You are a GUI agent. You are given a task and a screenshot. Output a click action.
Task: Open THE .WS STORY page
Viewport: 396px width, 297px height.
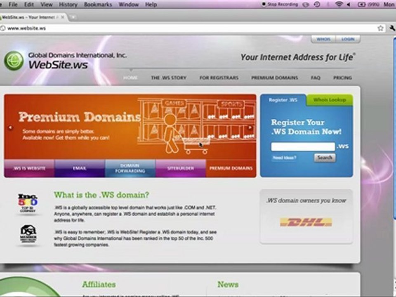coord(169,78)
